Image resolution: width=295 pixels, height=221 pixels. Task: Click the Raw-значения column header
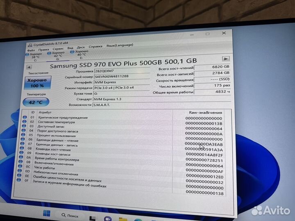click(x=205, y=113)
